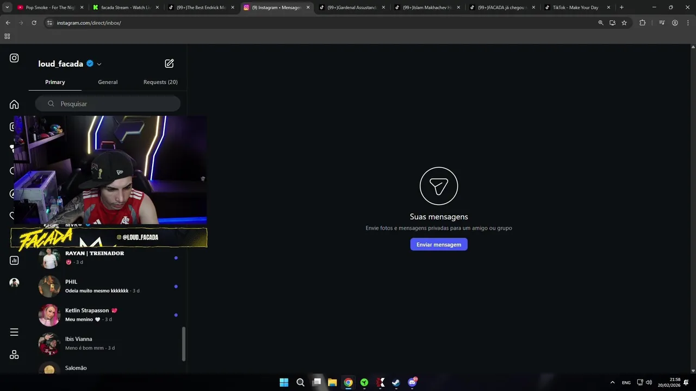Click the ENG language indicator in the taskbar

(x=626, y=382)
